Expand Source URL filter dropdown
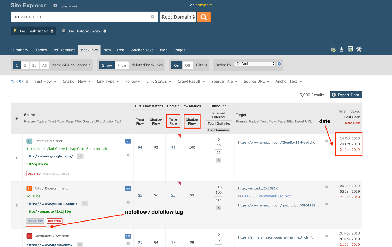 (256, 82)
